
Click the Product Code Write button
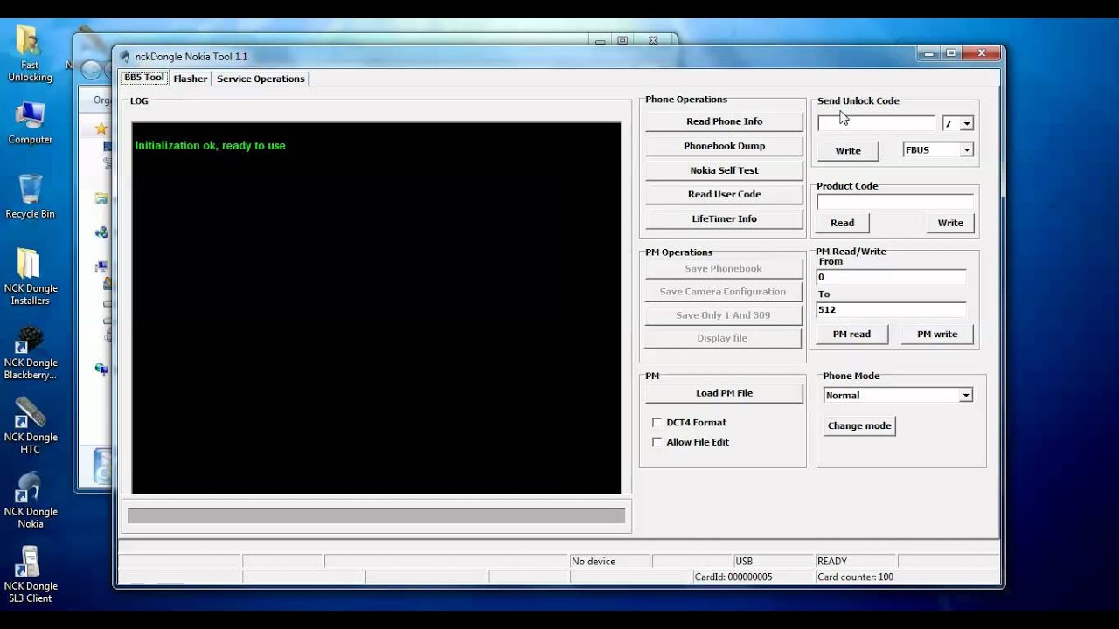pos(950,223)
